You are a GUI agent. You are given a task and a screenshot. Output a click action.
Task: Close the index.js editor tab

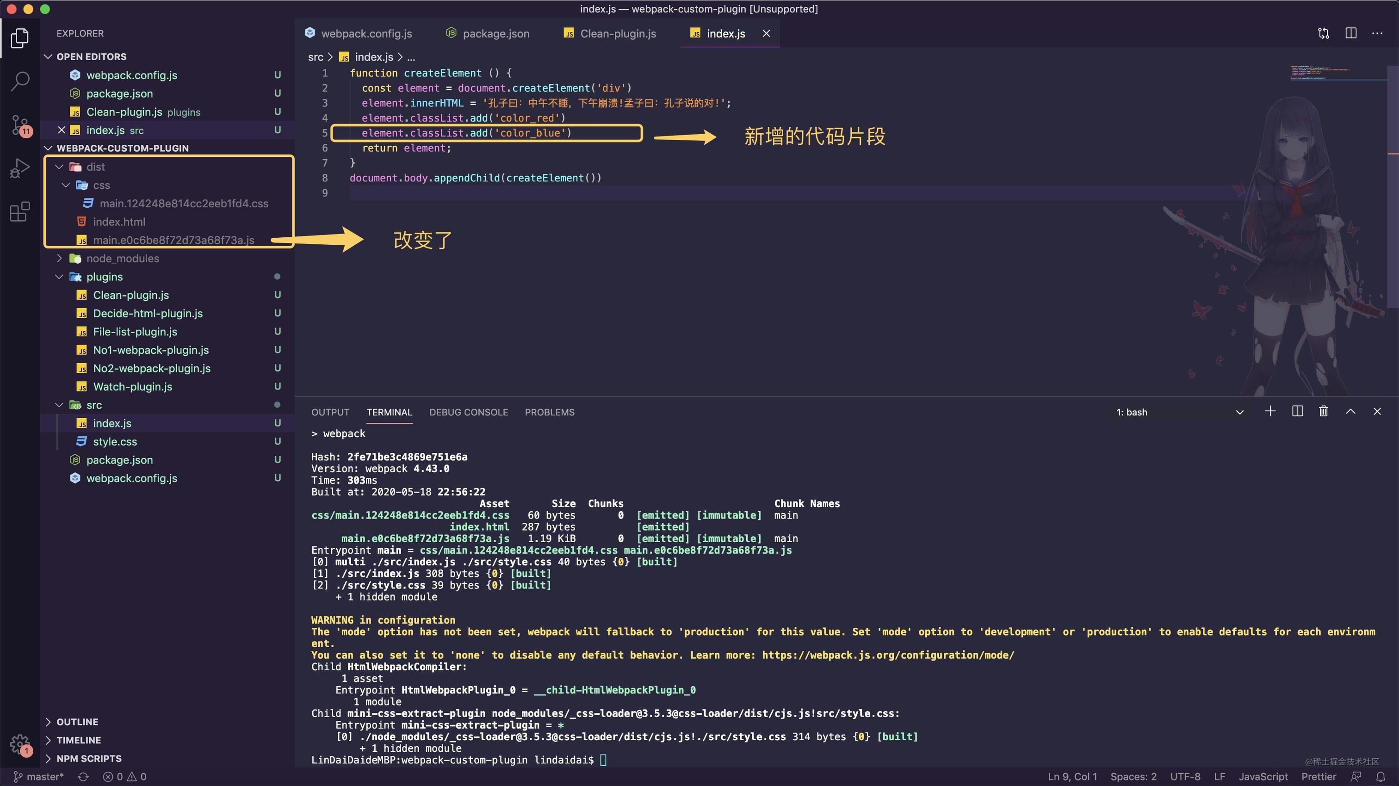[766, 33]
